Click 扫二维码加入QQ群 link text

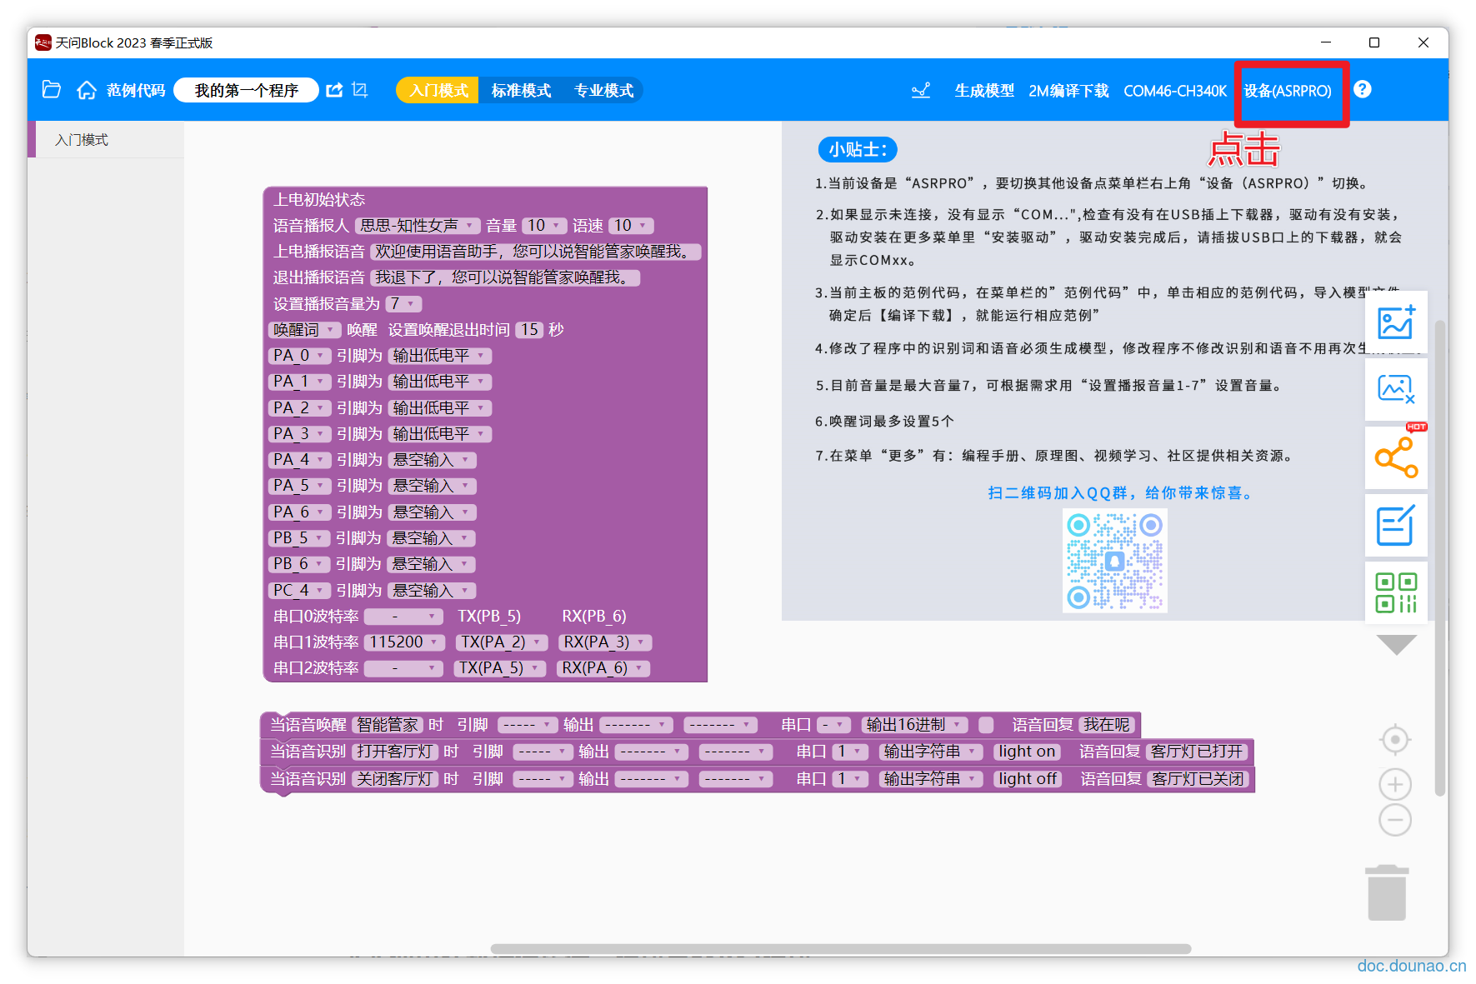click(1121, 493)
